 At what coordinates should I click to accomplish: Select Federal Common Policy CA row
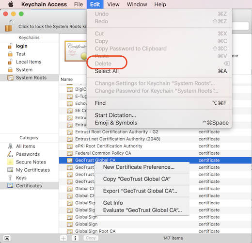155,153
